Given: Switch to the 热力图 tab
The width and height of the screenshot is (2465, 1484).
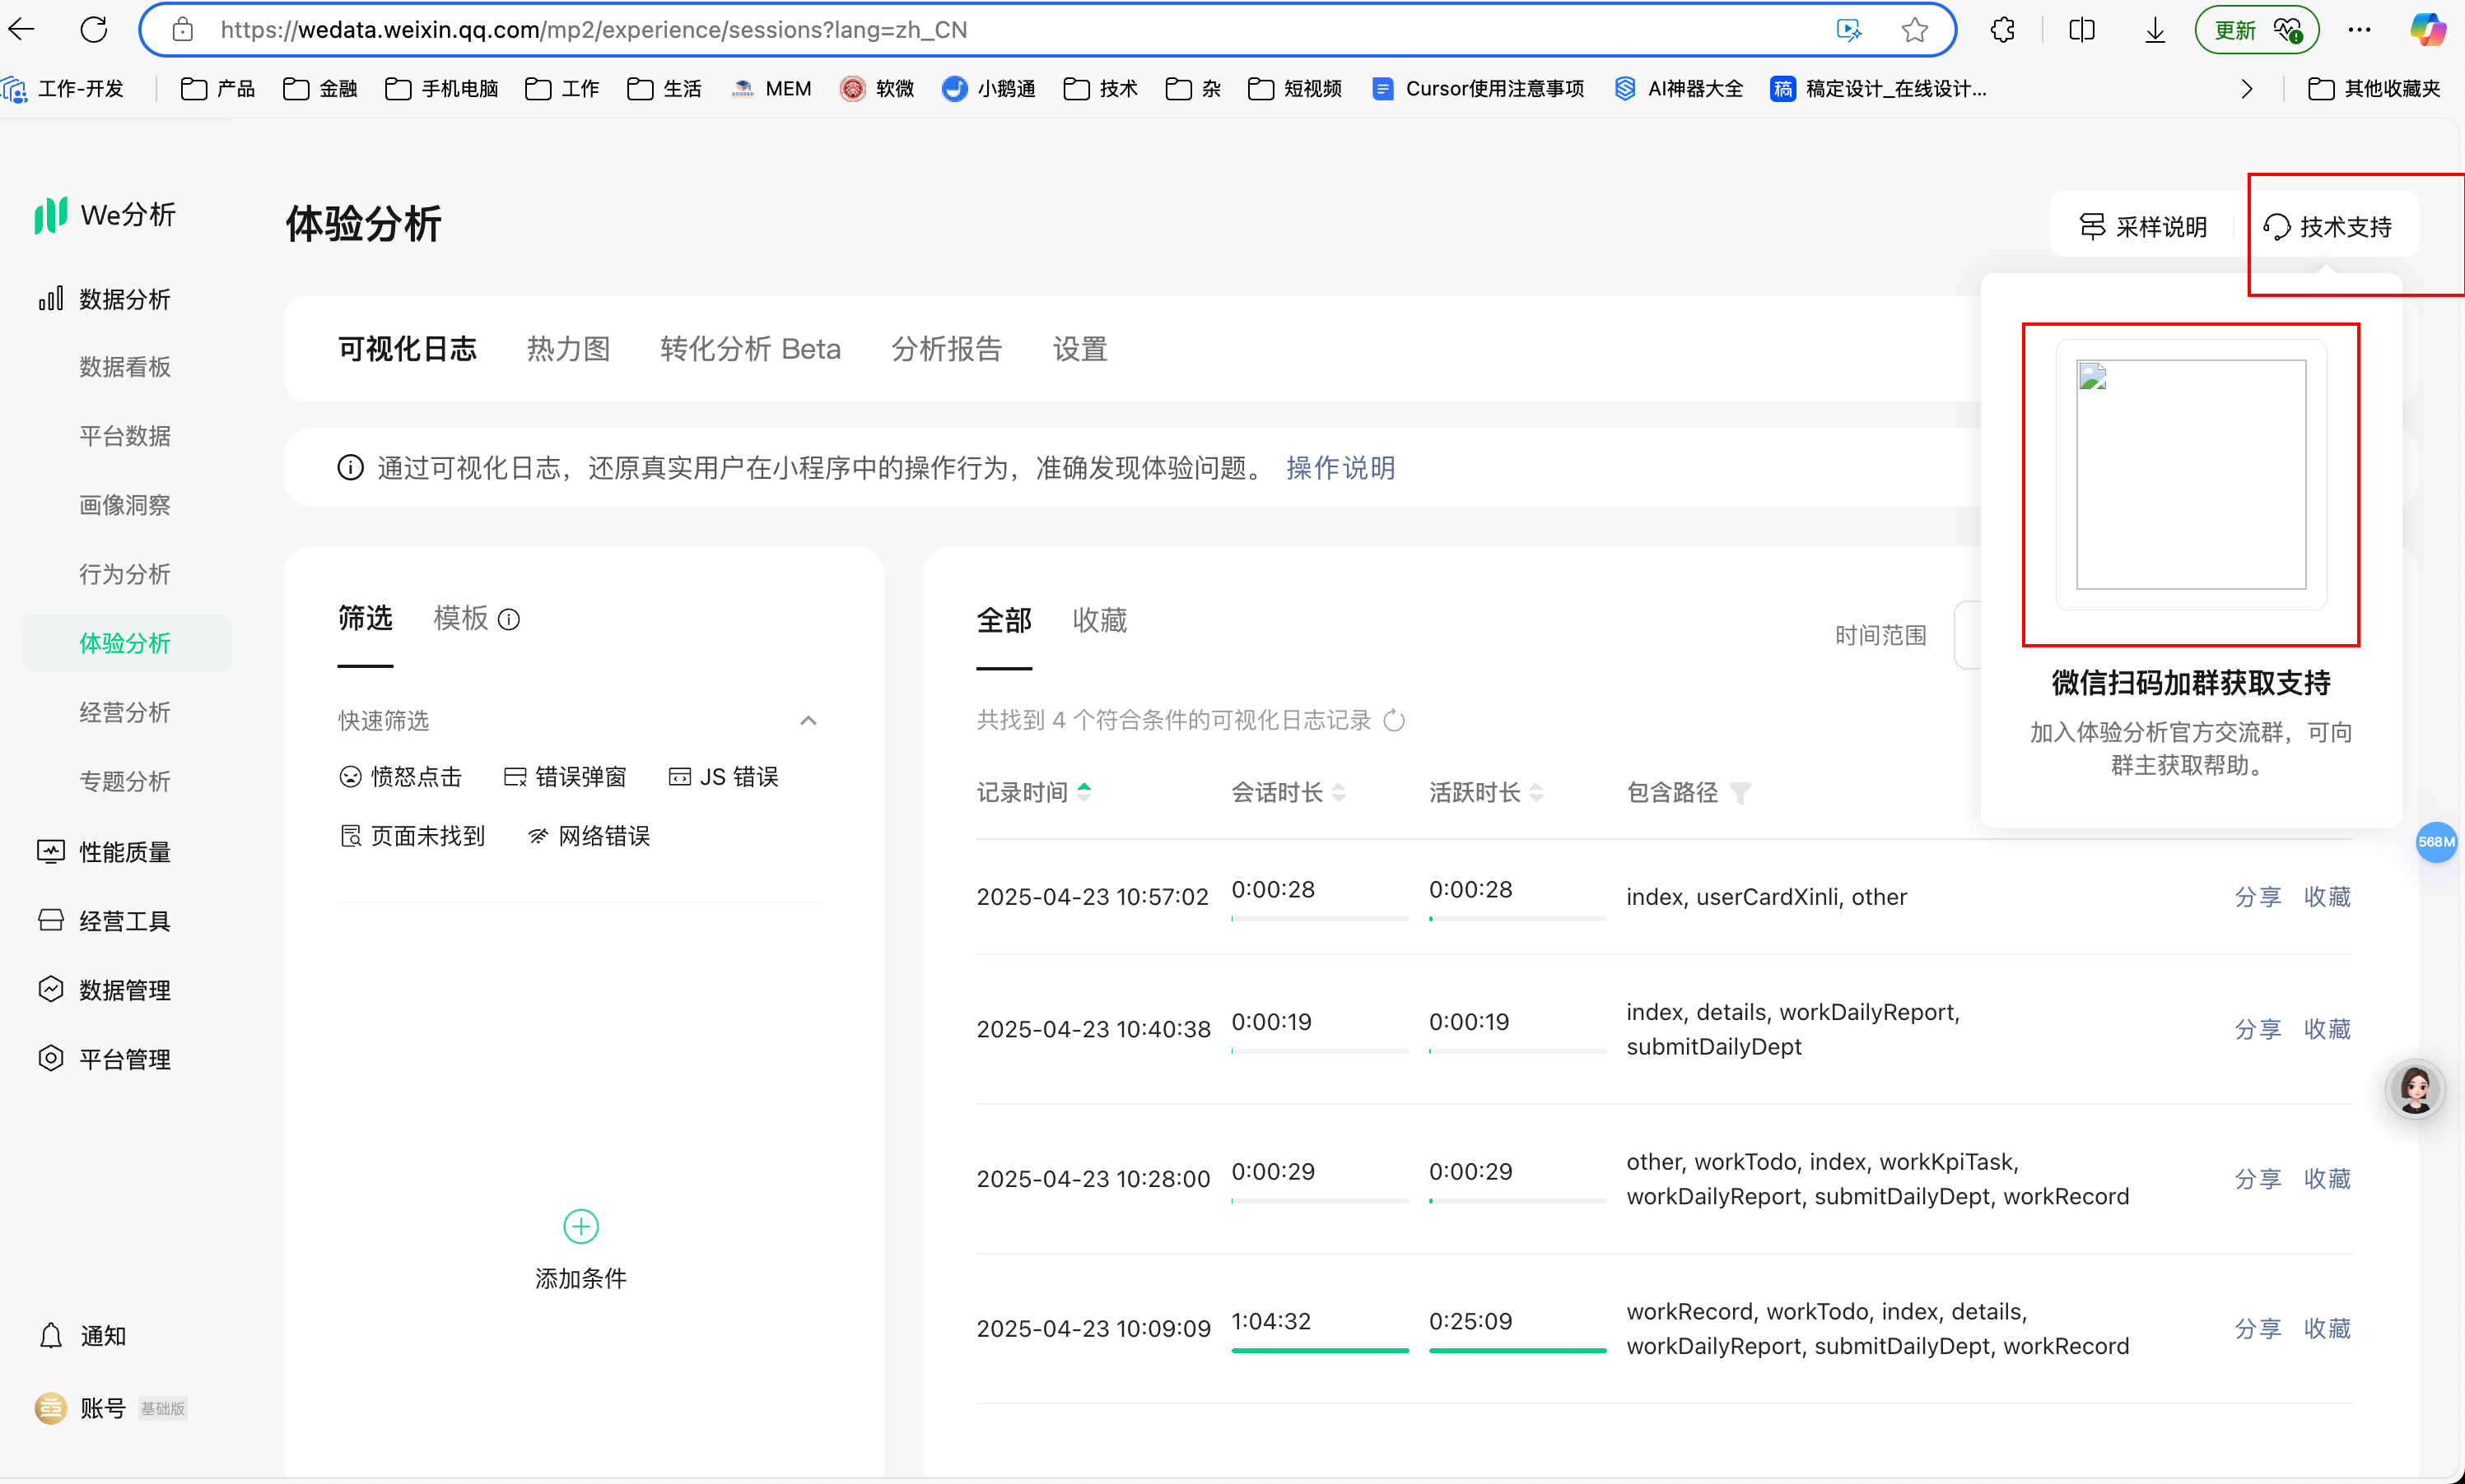Looking at the screenshot, I should coord(568,349).
